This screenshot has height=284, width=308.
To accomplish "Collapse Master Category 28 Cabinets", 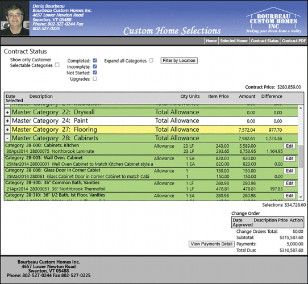I will [7, 139].
